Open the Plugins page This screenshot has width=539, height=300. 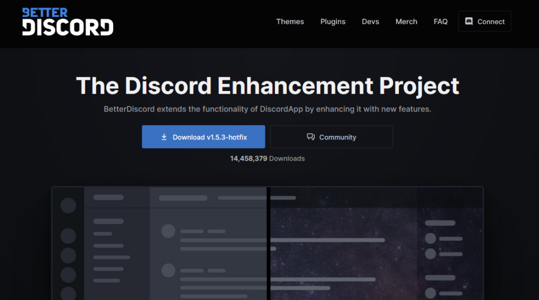tap(333, 22)
